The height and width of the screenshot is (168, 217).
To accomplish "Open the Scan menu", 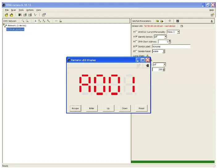I will tap(13, 10).
